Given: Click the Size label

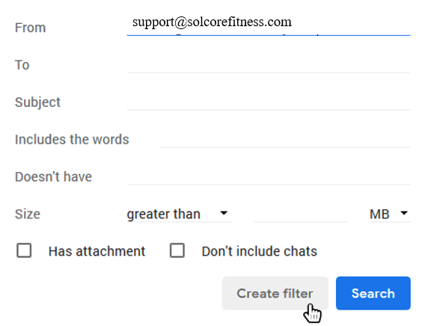Looking at the screenshot, I should [28, 214].
